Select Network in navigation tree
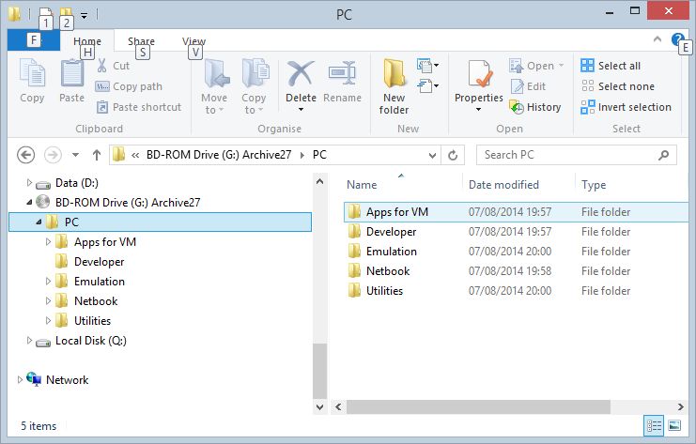 click(x=67, y=380)
